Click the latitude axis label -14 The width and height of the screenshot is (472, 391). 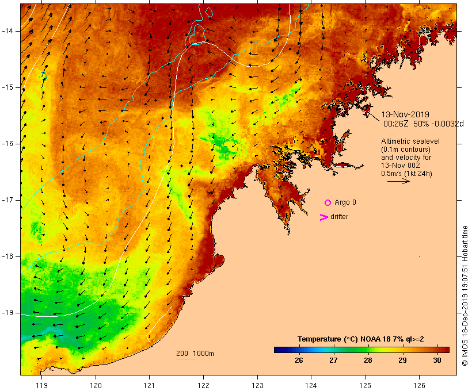pyautogui.click(x=7, y=31)
